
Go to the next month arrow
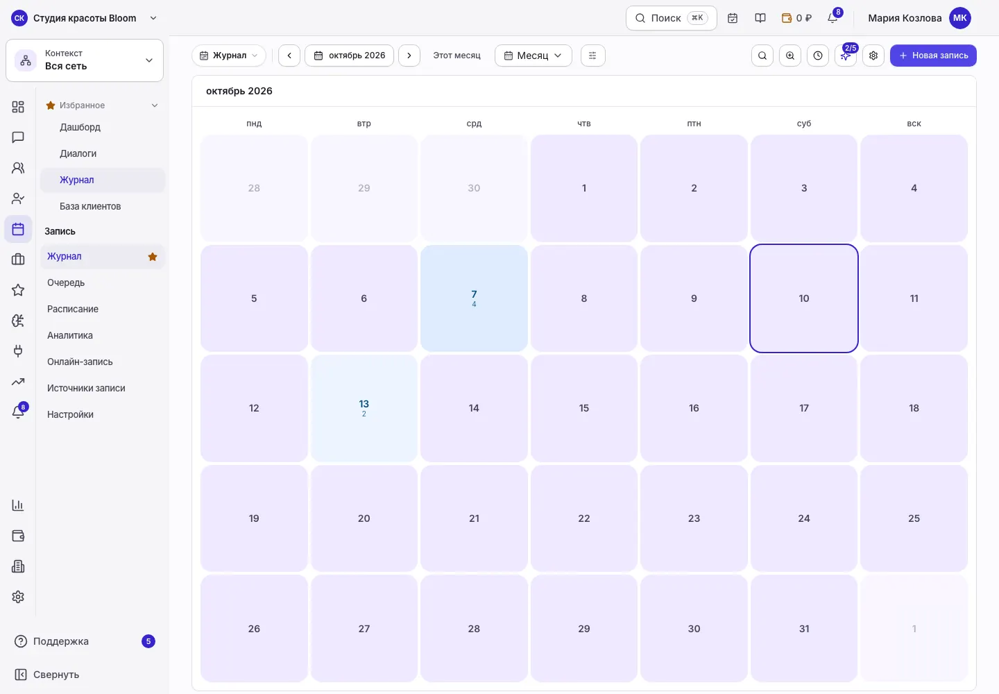(x=409, y=56)
